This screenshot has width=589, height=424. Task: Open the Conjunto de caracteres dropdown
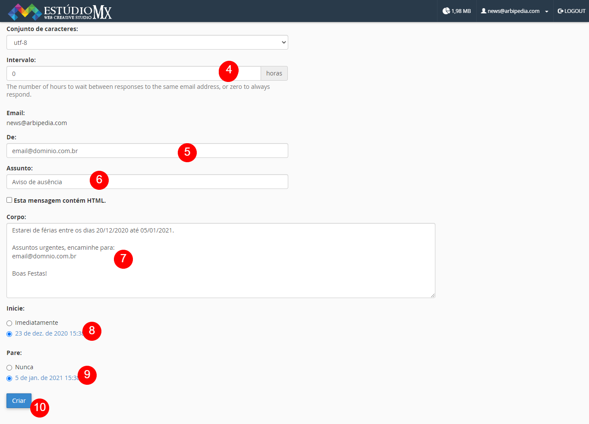[147, 42]
